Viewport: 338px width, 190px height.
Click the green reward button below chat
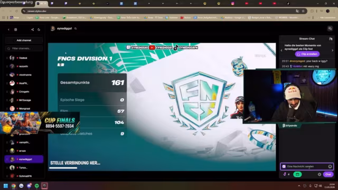(297, 174)
